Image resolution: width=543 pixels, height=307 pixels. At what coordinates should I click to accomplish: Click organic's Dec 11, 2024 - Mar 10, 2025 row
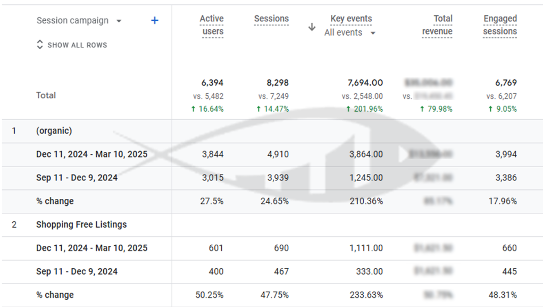point(91,154)
